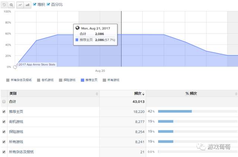The height and width of the screenshot is (157, 238).
Task: Uncheck the 街机游戏 row checkbox
Action: click(4, 122)
